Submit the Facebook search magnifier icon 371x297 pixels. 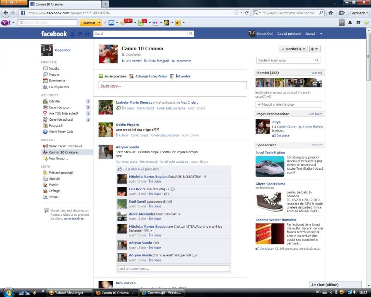pos(191,34)
